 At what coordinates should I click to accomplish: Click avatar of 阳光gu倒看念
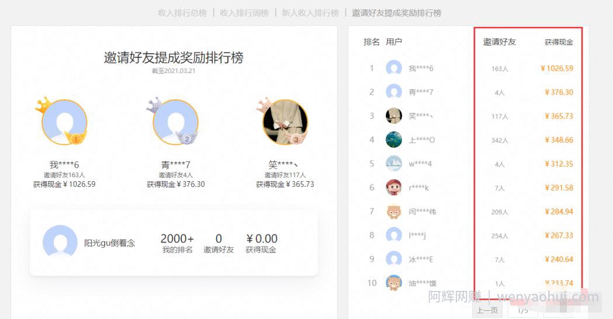coord(60,241)
